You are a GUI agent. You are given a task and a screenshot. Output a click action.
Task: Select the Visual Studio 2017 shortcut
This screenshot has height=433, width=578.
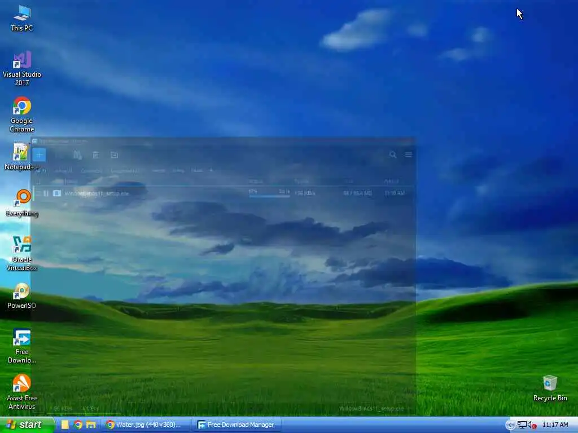pyautogui.click(x=22, y=68)
